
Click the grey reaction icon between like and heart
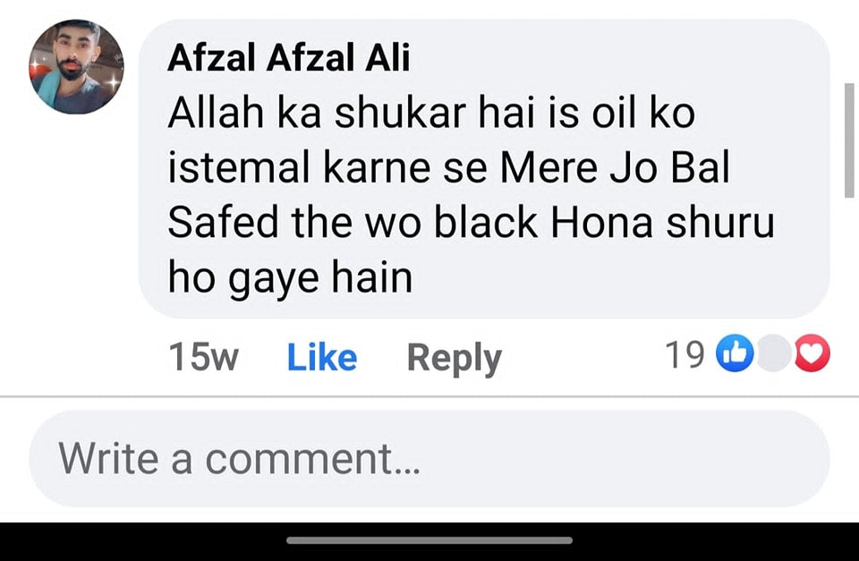(773, 353)
